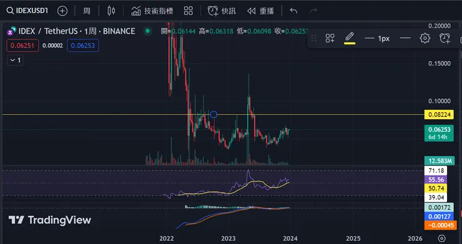
Task: Click the RSI lower band label 39.04
Action: coord(436,197)
